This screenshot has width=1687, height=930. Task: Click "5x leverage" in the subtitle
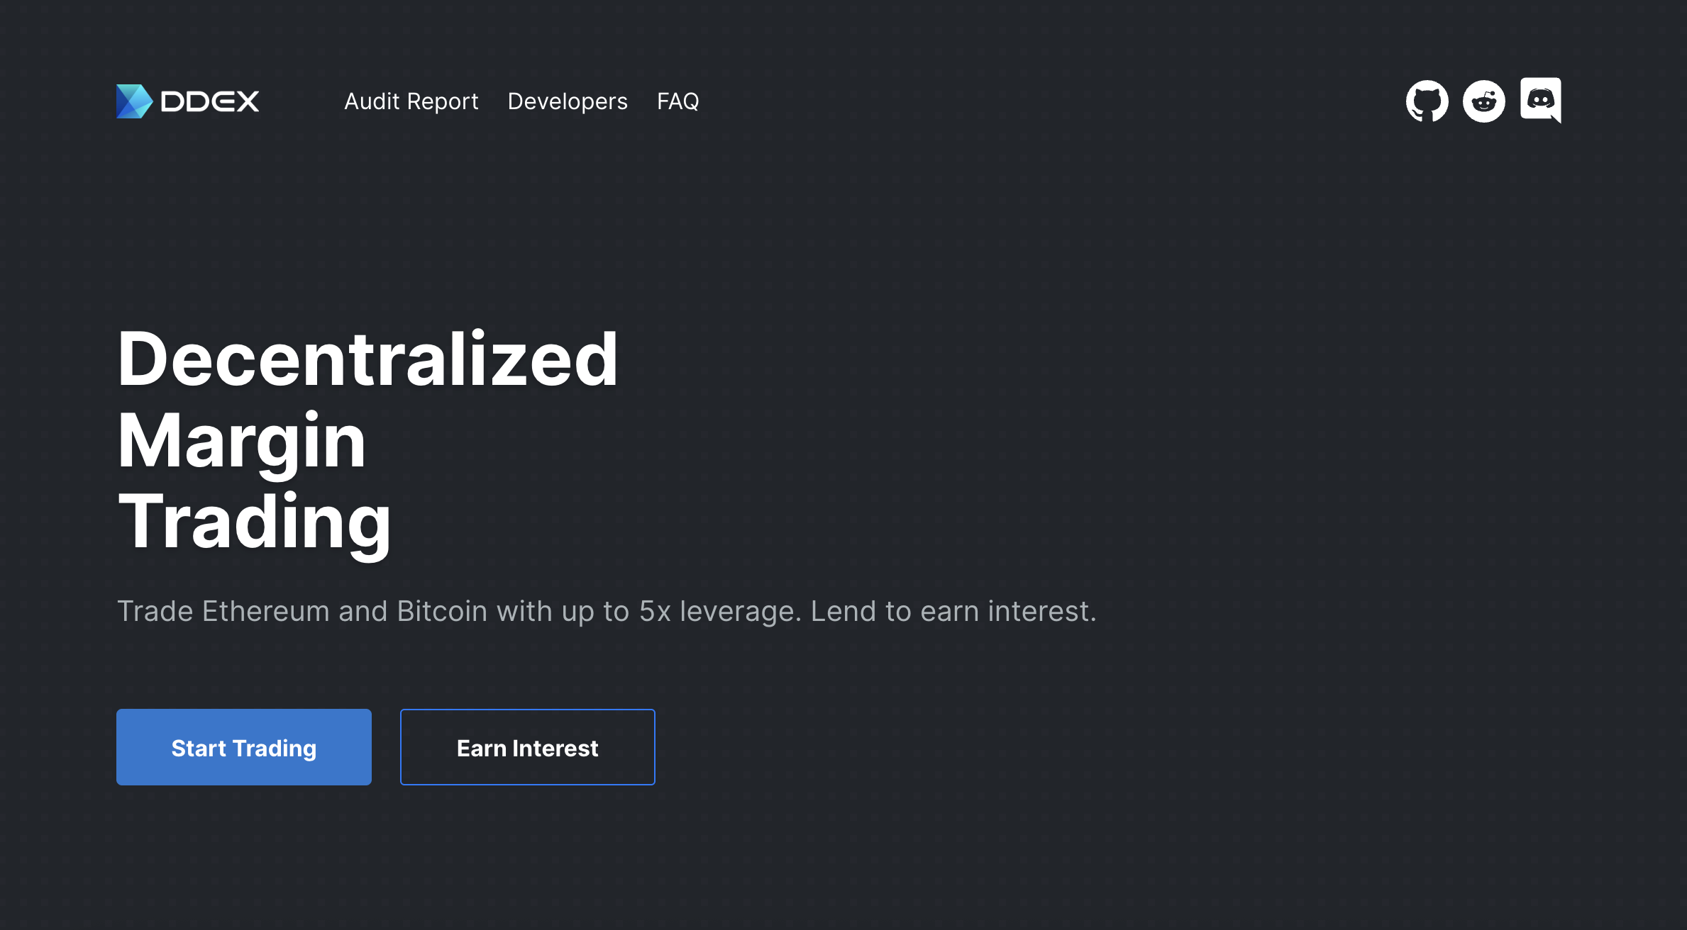[720, 611]
